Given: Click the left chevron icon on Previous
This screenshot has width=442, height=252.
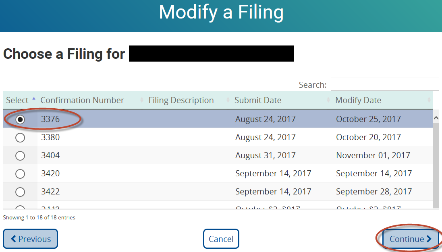Looking at the screenshot, I should (13, 239).
